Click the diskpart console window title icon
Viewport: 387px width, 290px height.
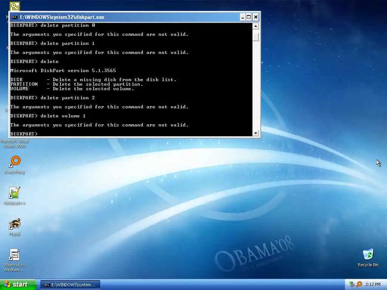tap(15, 17)
